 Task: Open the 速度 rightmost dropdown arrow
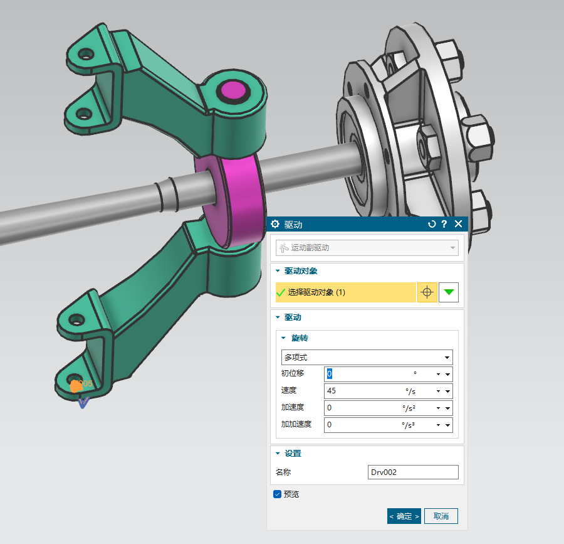tap(447, 392)
